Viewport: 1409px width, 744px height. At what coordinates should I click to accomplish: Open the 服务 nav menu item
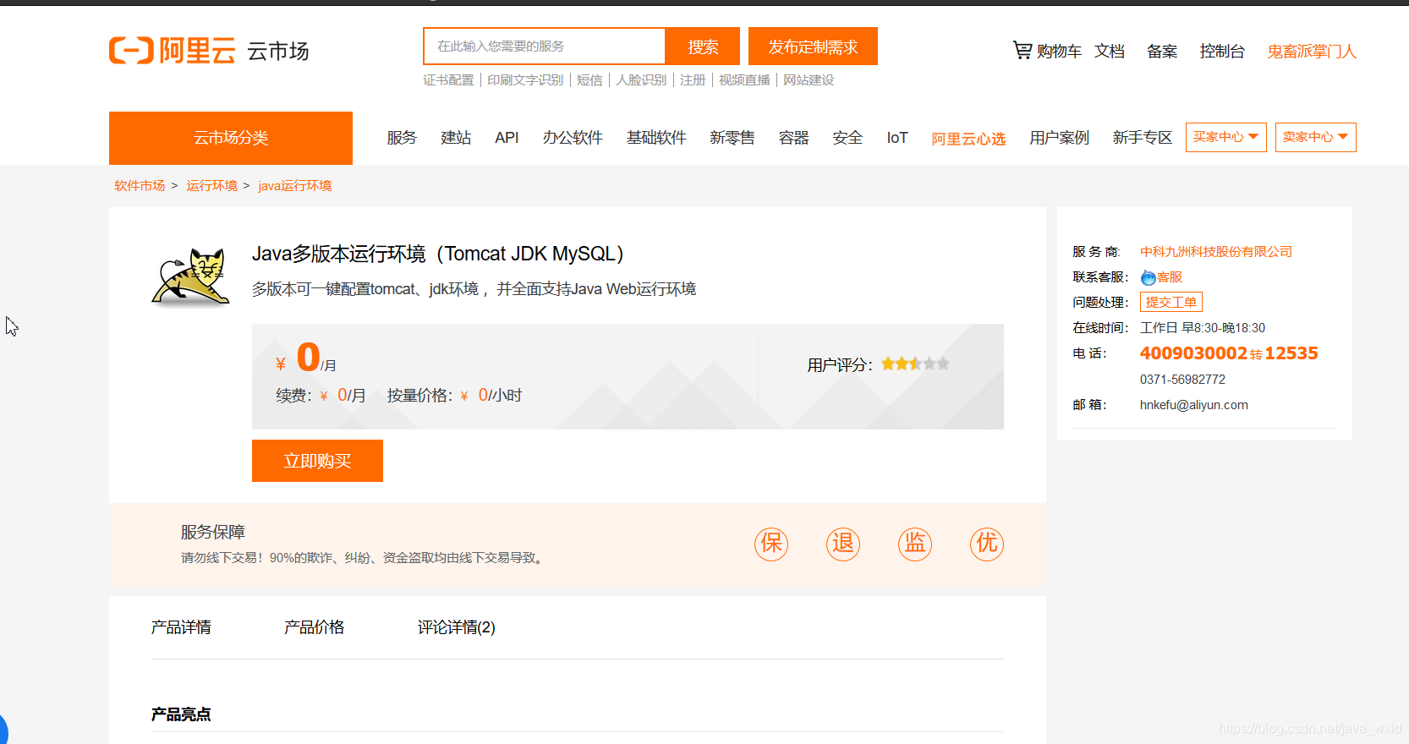pyautogui.click(x=402, y=138)
